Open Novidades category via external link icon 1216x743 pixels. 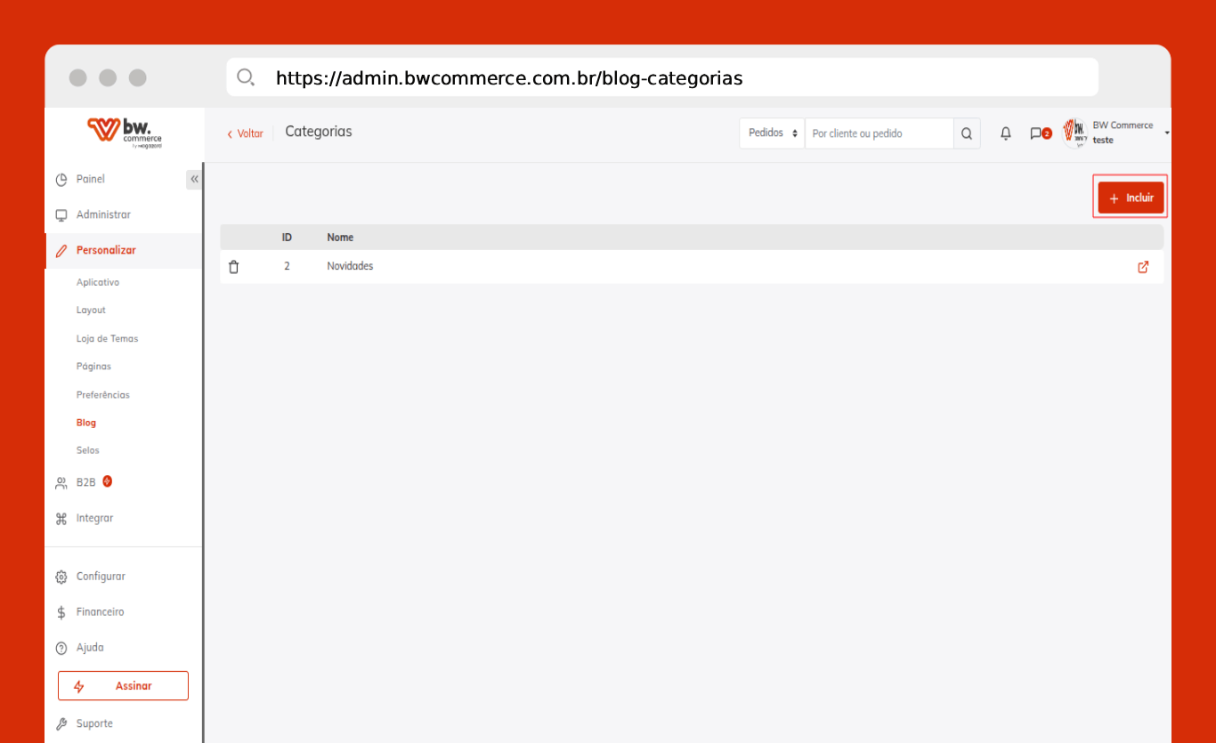coord(1143,267)
